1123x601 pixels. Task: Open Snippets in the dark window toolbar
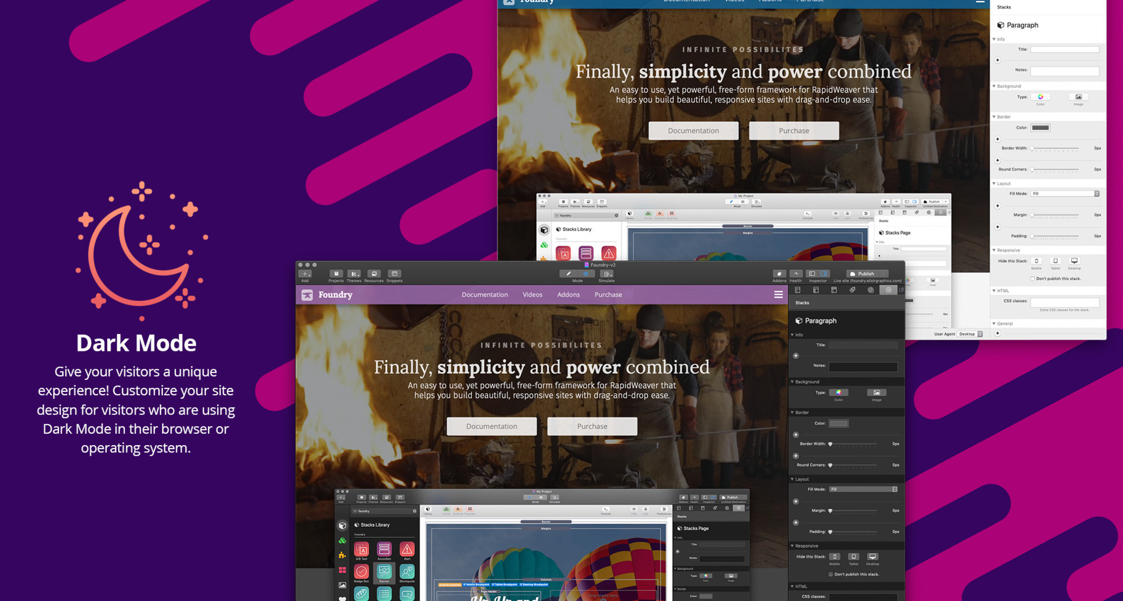click(x=395, y=274)
